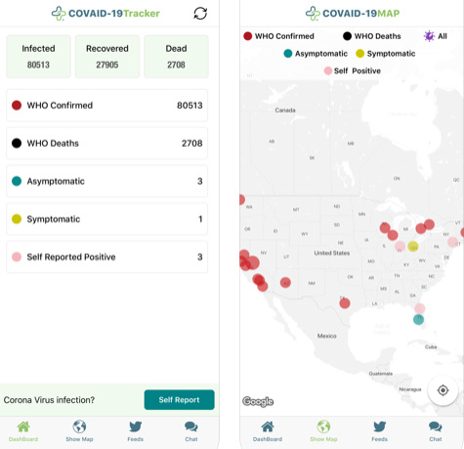464x449 pixels.
Task: Select the WHO Confirmed row in tracker
Action: (107, 106)
